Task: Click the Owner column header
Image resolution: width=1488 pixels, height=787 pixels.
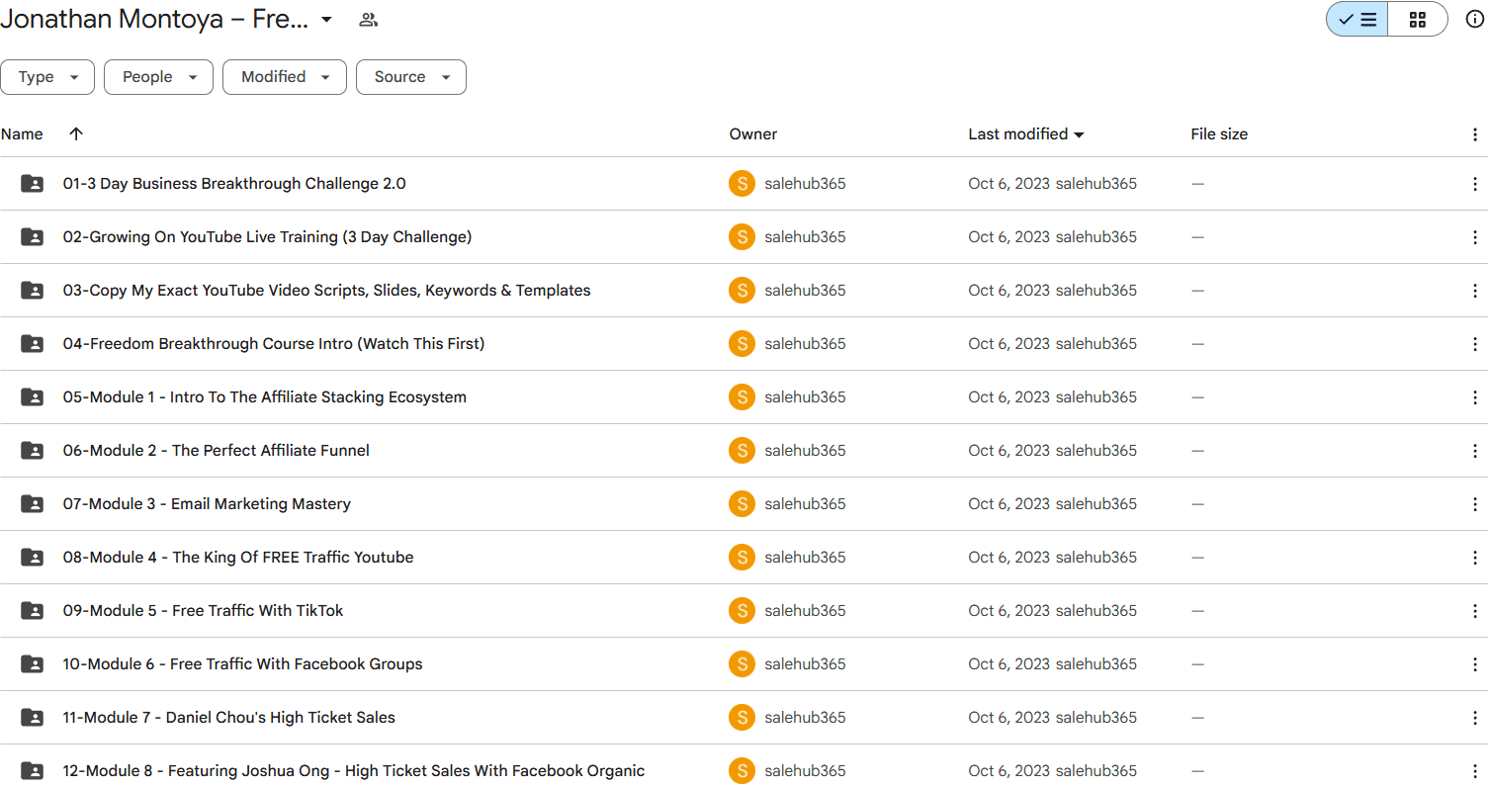Action: tap(753, 134)
